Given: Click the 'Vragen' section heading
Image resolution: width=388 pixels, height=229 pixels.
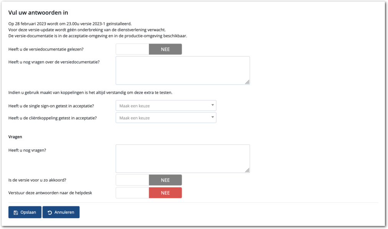Looking at the screenshot, I should coord(15,137).
